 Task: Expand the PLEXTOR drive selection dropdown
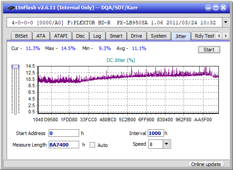(226, 23)
